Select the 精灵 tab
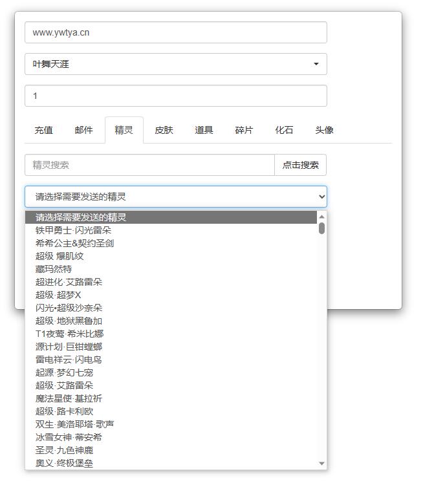Image resolution: width=423 pixels, height=485 pixels. click(x=124, y=130)
